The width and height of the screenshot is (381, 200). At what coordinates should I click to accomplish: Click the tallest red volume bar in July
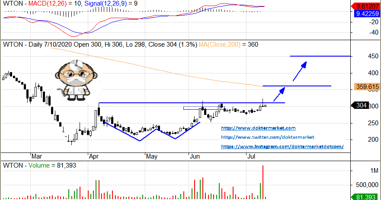tap(263, 182)
